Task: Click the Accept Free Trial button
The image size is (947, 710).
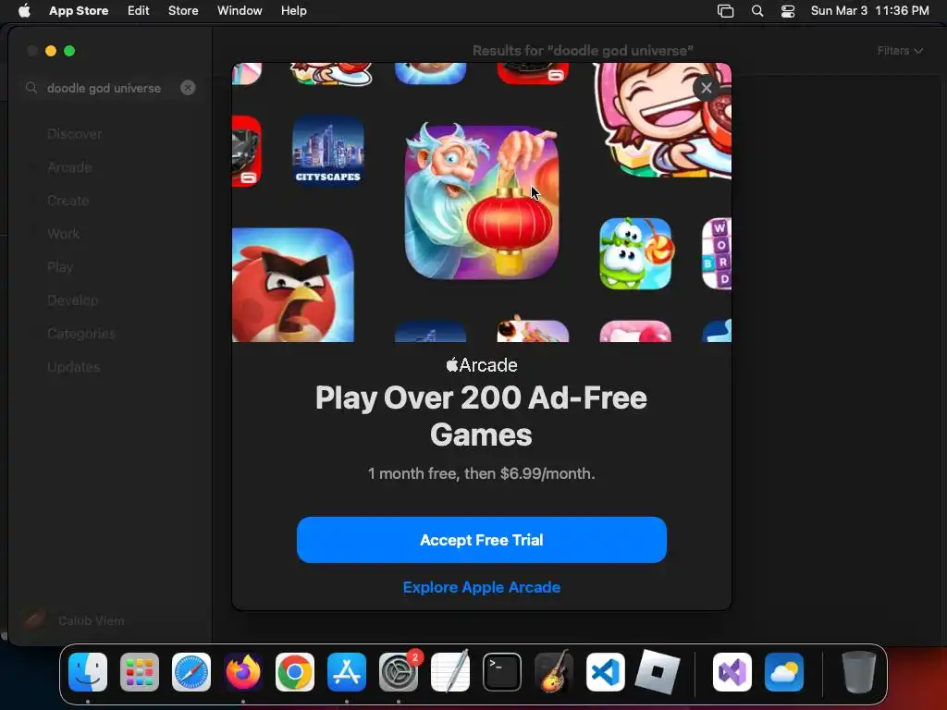Action: point(481,540)
